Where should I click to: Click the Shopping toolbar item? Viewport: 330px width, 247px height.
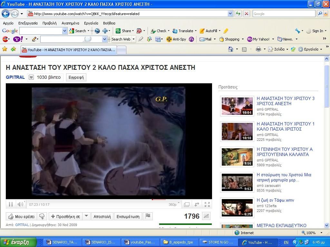pyautogui.click(x=229, y=39)
